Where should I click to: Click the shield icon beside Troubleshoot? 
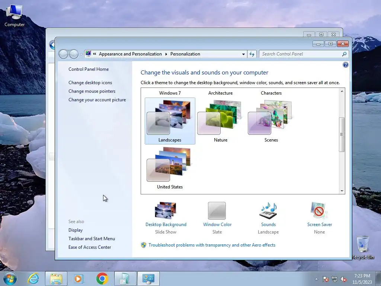click(x=144, y=245)
